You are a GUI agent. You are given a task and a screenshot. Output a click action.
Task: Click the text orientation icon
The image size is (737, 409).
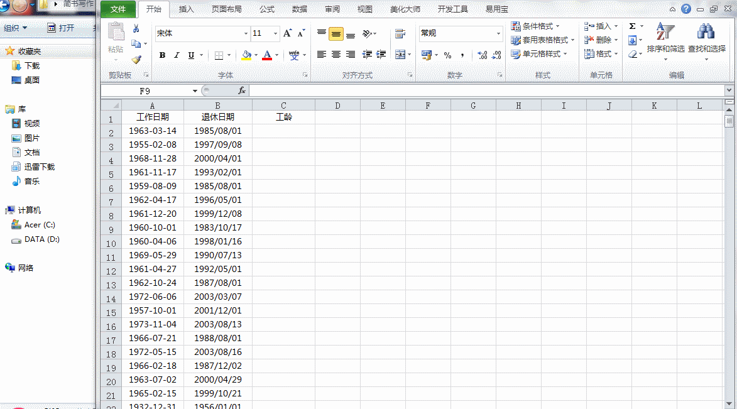click(x=367, y=33)
